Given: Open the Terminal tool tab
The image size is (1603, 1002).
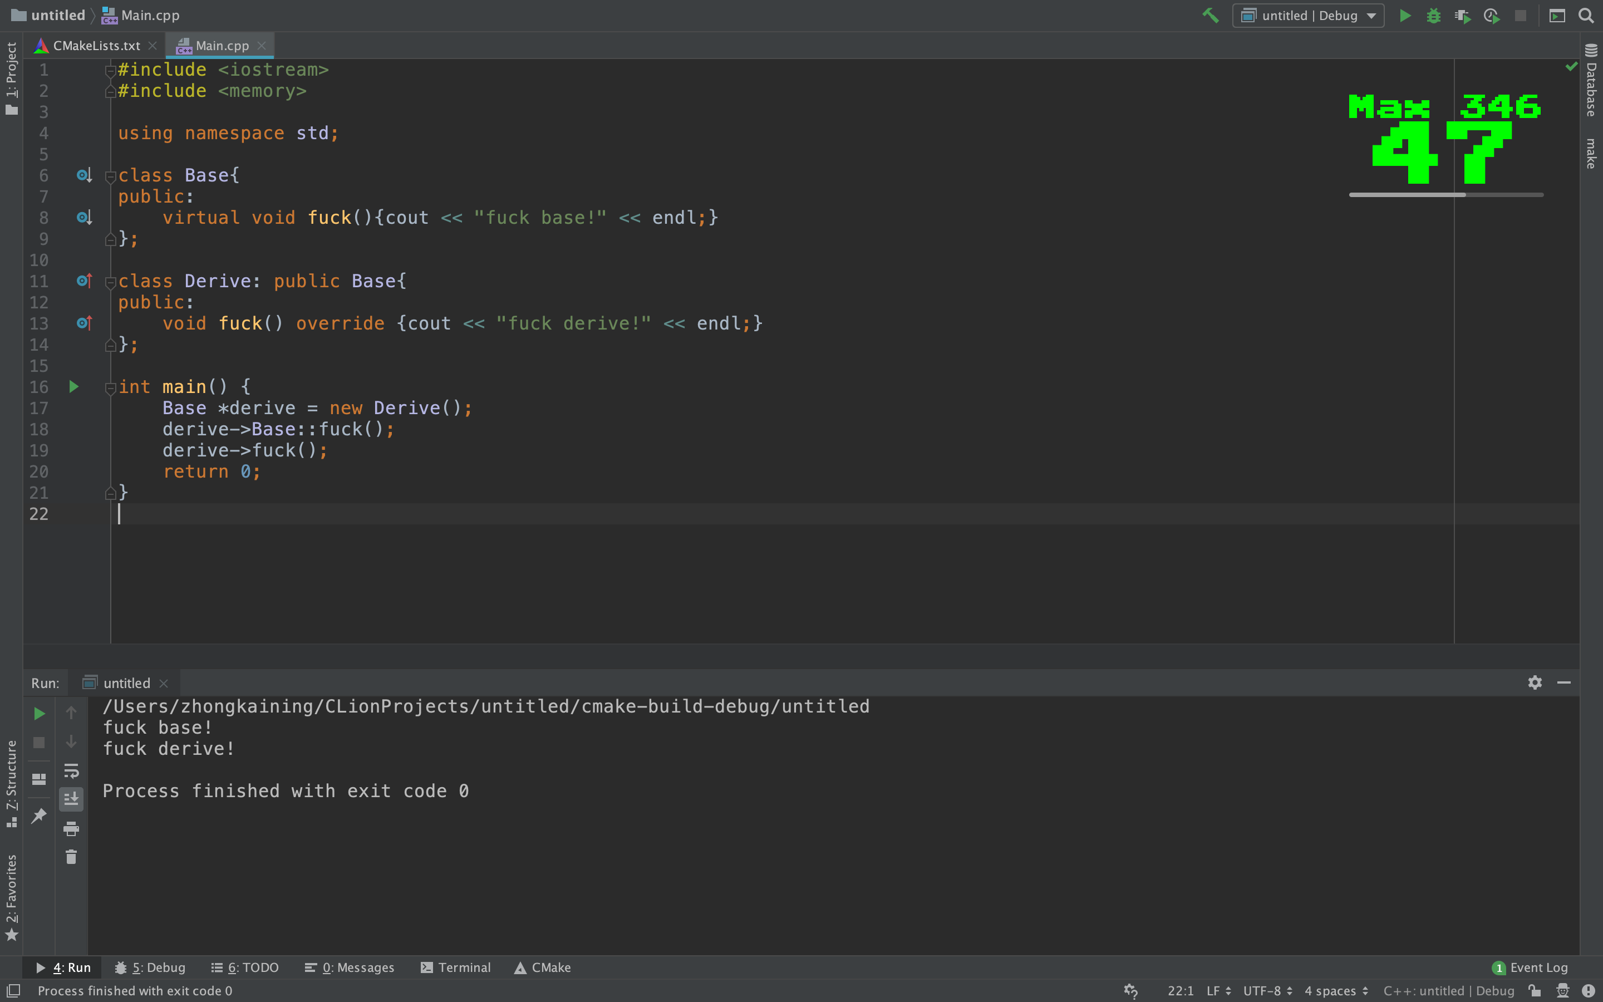Looking at the screenshot, I should [x=456, y=967].
